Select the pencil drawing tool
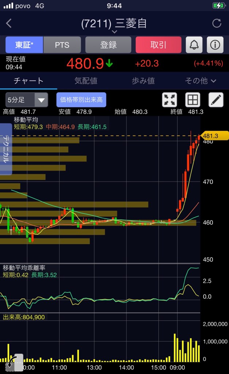This screenshot has height=374, width=229. [216, 100]
